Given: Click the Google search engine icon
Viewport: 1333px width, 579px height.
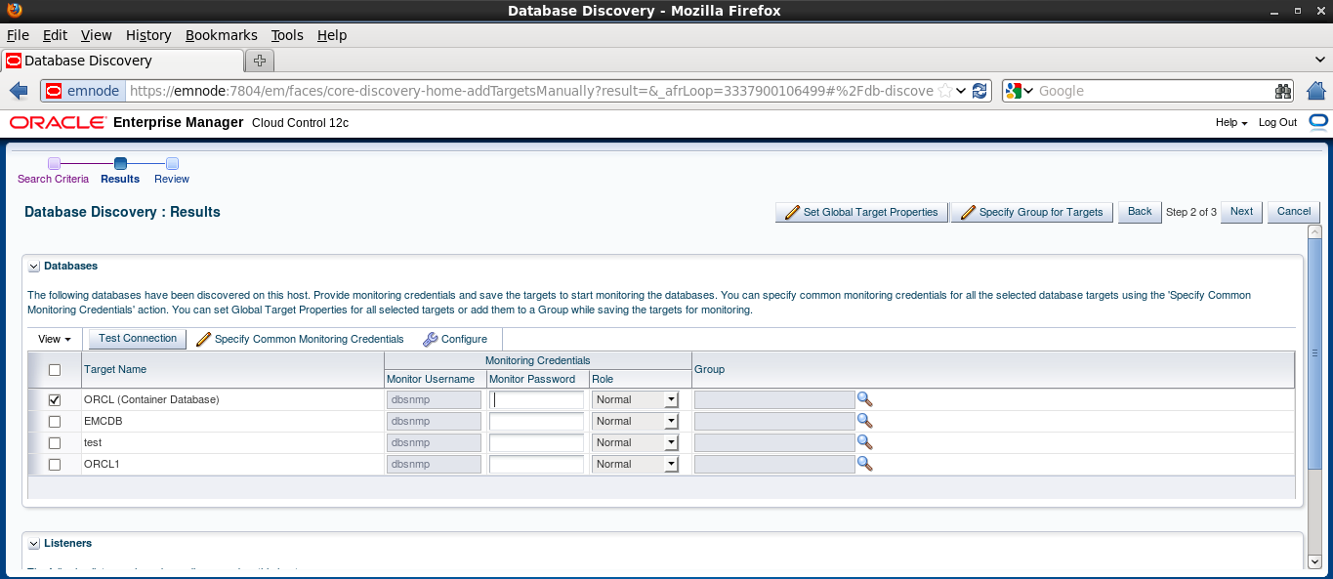Looking at the screenshot, I should (x=1014, y=91).
